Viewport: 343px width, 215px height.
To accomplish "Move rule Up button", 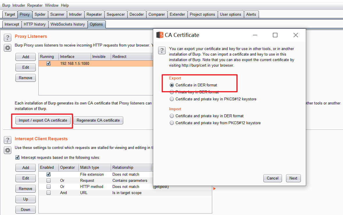I will pos(26,199).
